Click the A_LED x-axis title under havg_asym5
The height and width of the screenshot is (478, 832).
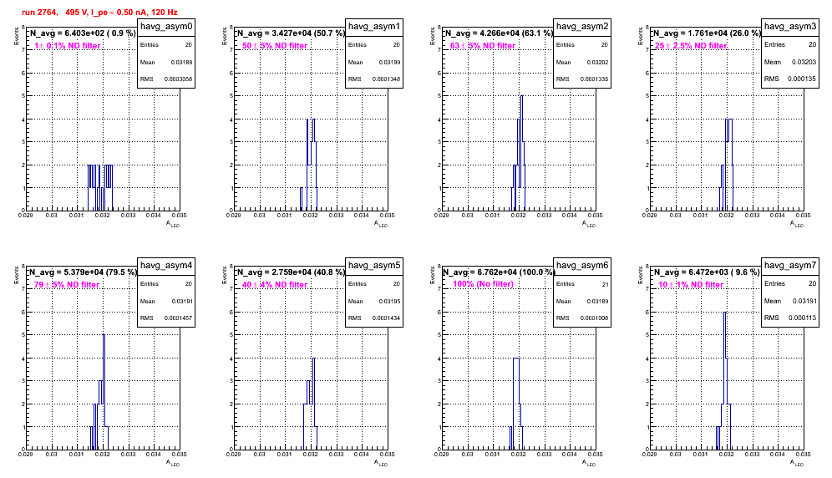pyautogui.click(x=381, y=463)
